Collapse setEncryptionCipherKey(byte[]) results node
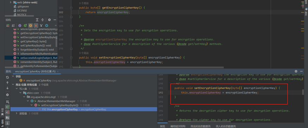 [x=32, y=105]
